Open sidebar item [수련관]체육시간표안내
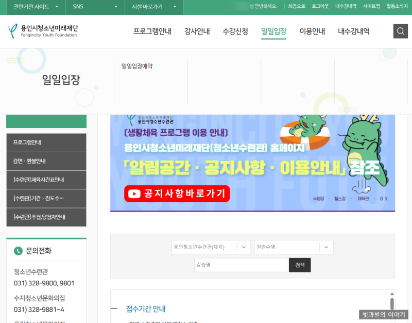The width and height of the screenshot is (412, 323). pyautogui.click(x=46, y=180)
